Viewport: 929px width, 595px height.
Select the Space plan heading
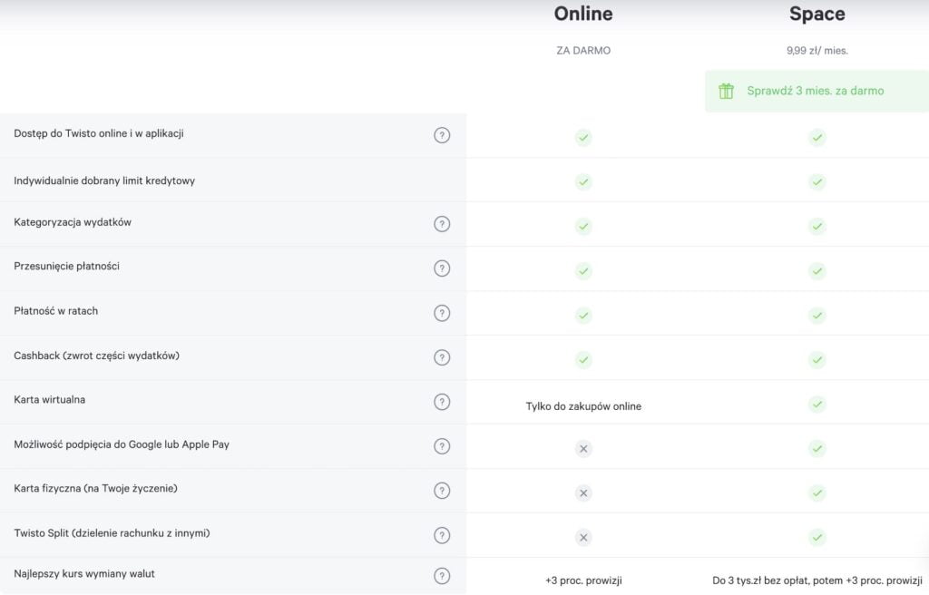point(817,14)
